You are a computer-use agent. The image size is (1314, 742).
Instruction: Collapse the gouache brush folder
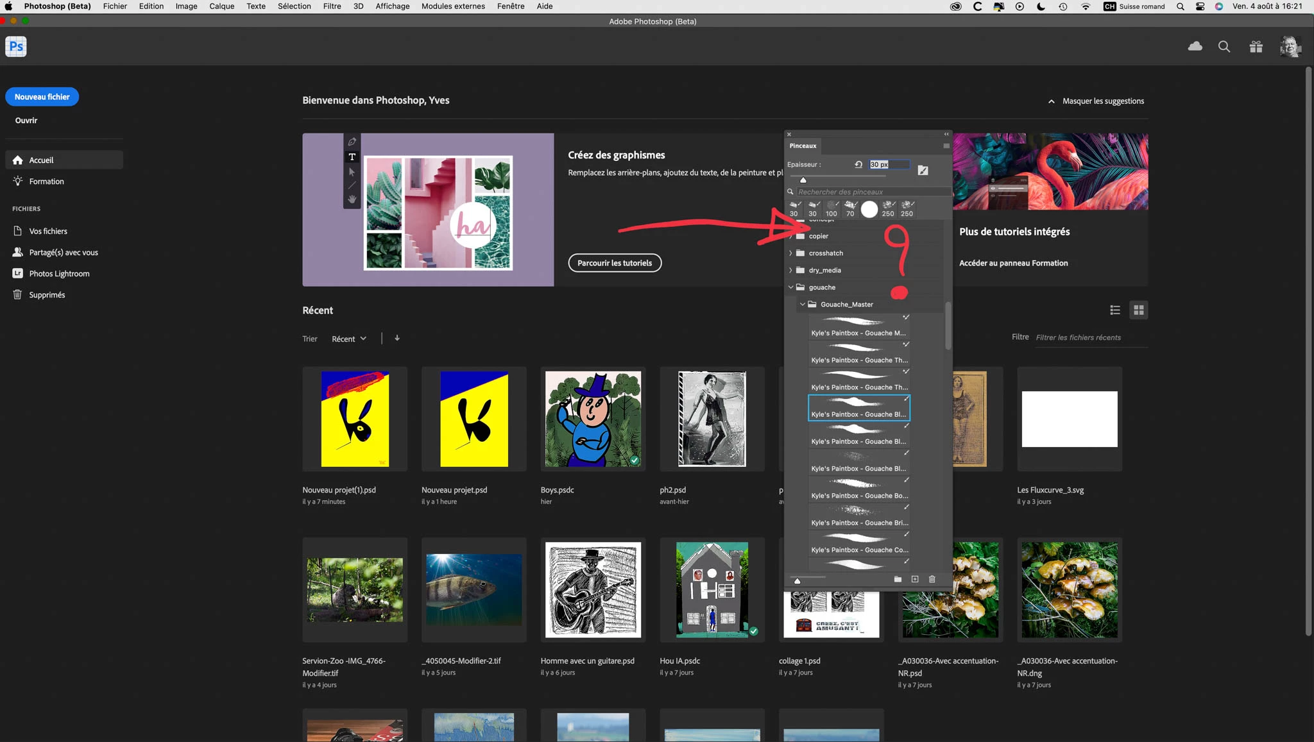[x=791, y=287]
